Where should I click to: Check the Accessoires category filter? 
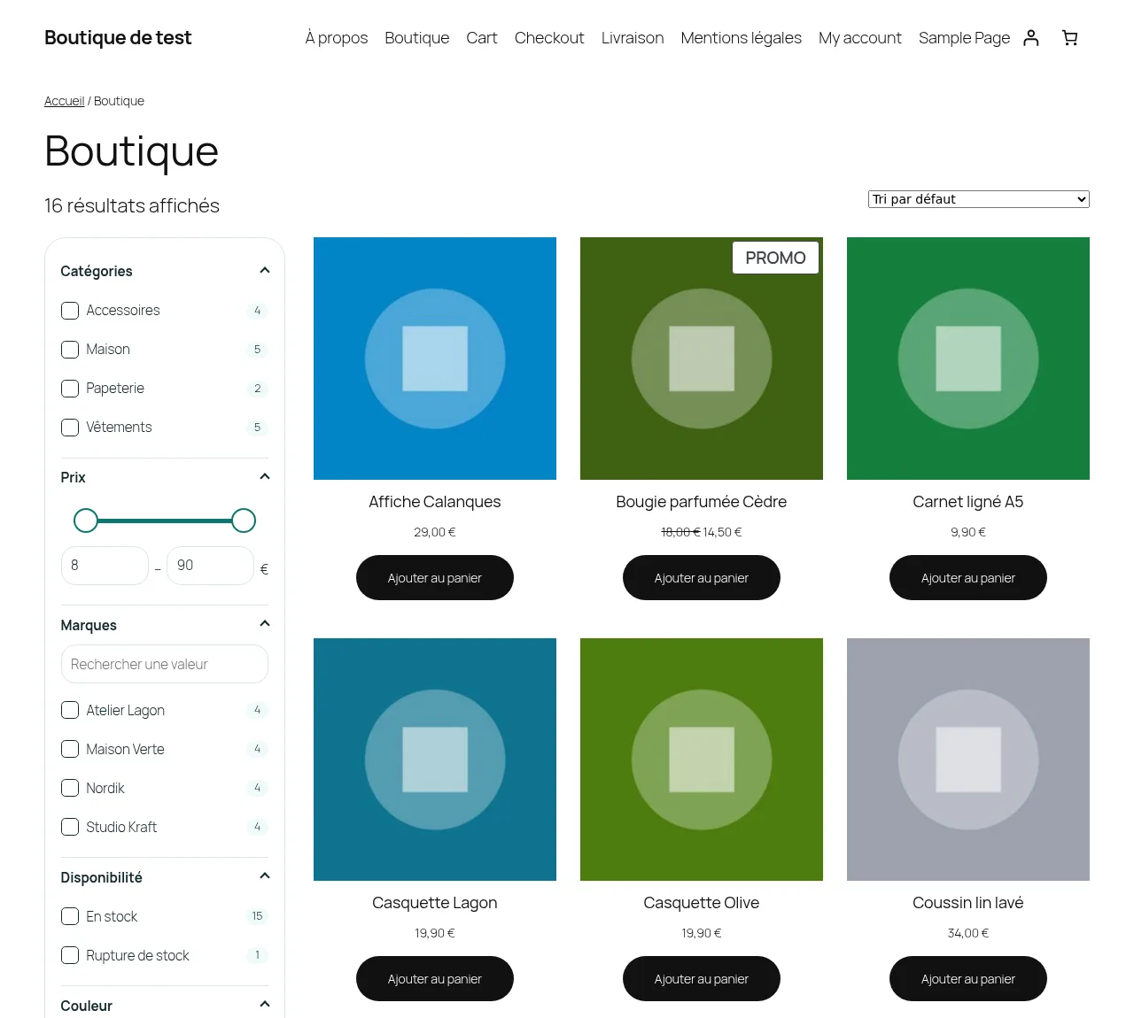tap(70, 311)
